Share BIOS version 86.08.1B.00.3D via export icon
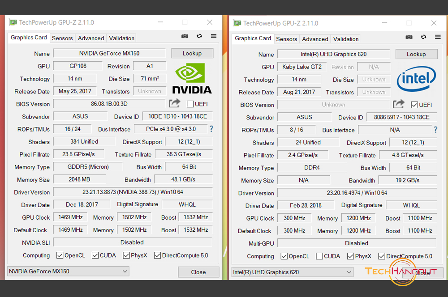The image size is (448, 297). [174, 103]
